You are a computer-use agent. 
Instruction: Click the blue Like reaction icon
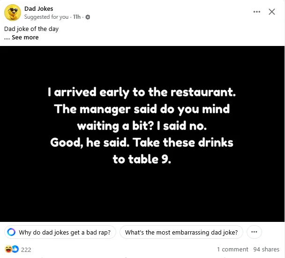tap(15, 249)
